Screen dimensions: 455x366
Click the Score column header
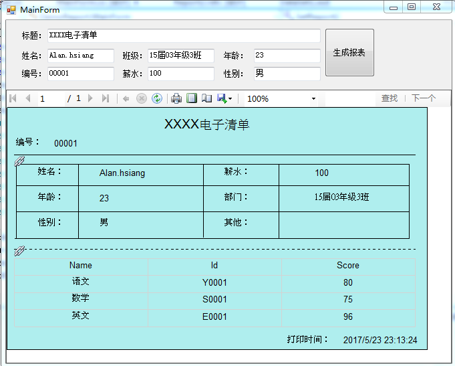[348, 267]
